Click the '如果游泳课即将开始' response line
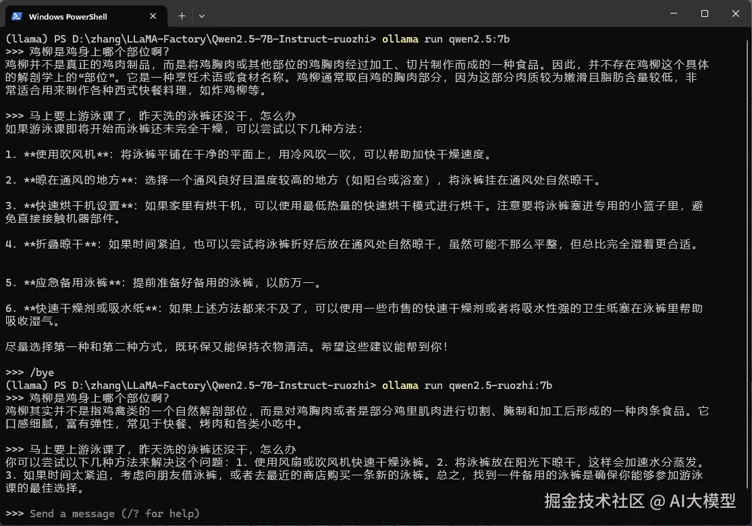The width and height of the screenshot is (752, 526). click(x=185, y=128)
